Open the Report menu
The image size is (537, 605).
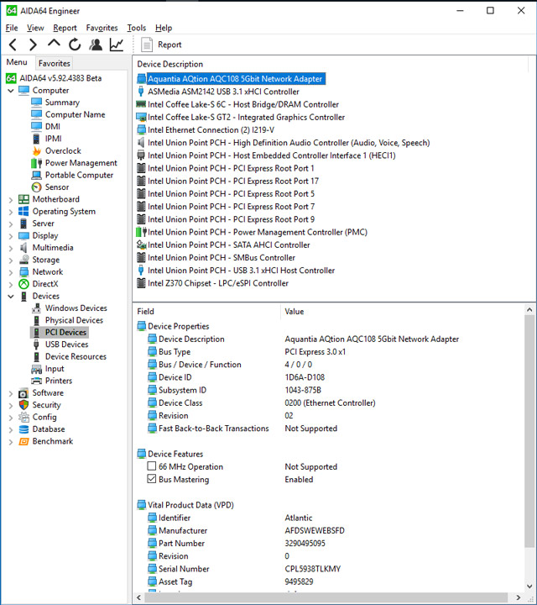[x=65, y=28]
